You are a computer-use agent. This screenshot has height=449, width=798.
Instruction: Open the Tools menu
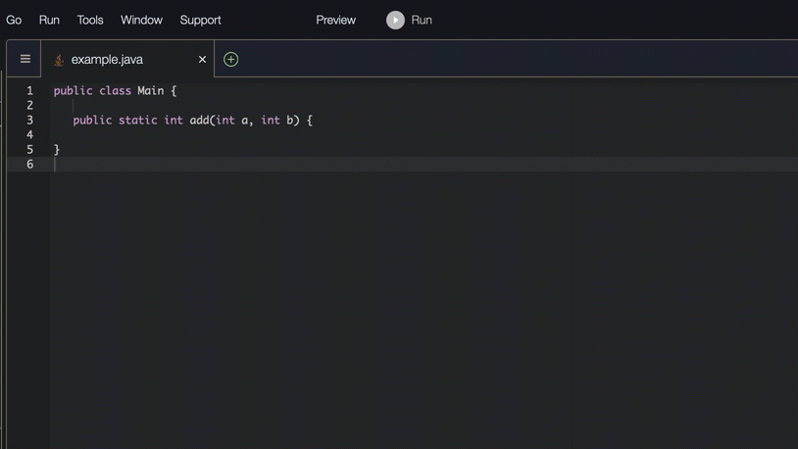click(x=90, y=20)
